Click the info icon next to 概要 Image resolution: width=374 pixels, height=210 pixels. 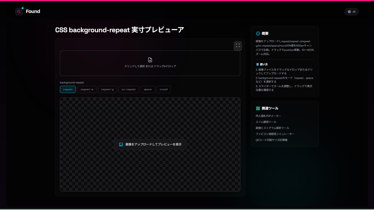[258, 34]
